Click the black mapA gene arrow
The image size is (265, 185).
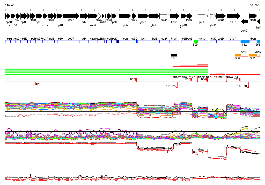pyautogui.click(x=93, y=16)
